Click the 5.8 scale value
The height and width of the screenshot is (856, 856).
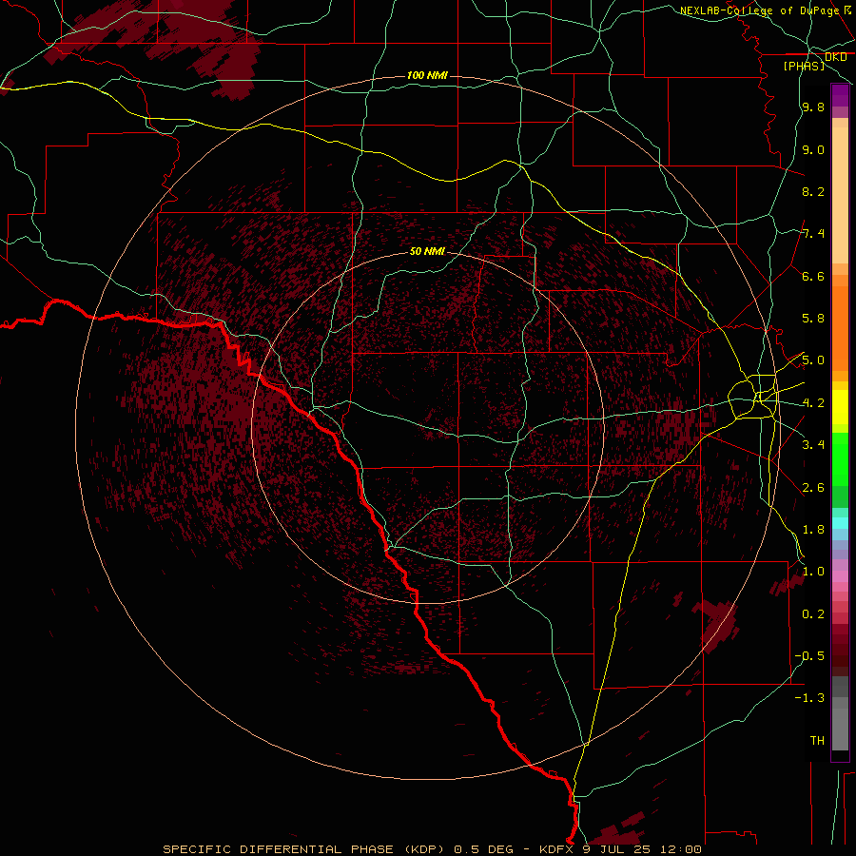point(813,319)
